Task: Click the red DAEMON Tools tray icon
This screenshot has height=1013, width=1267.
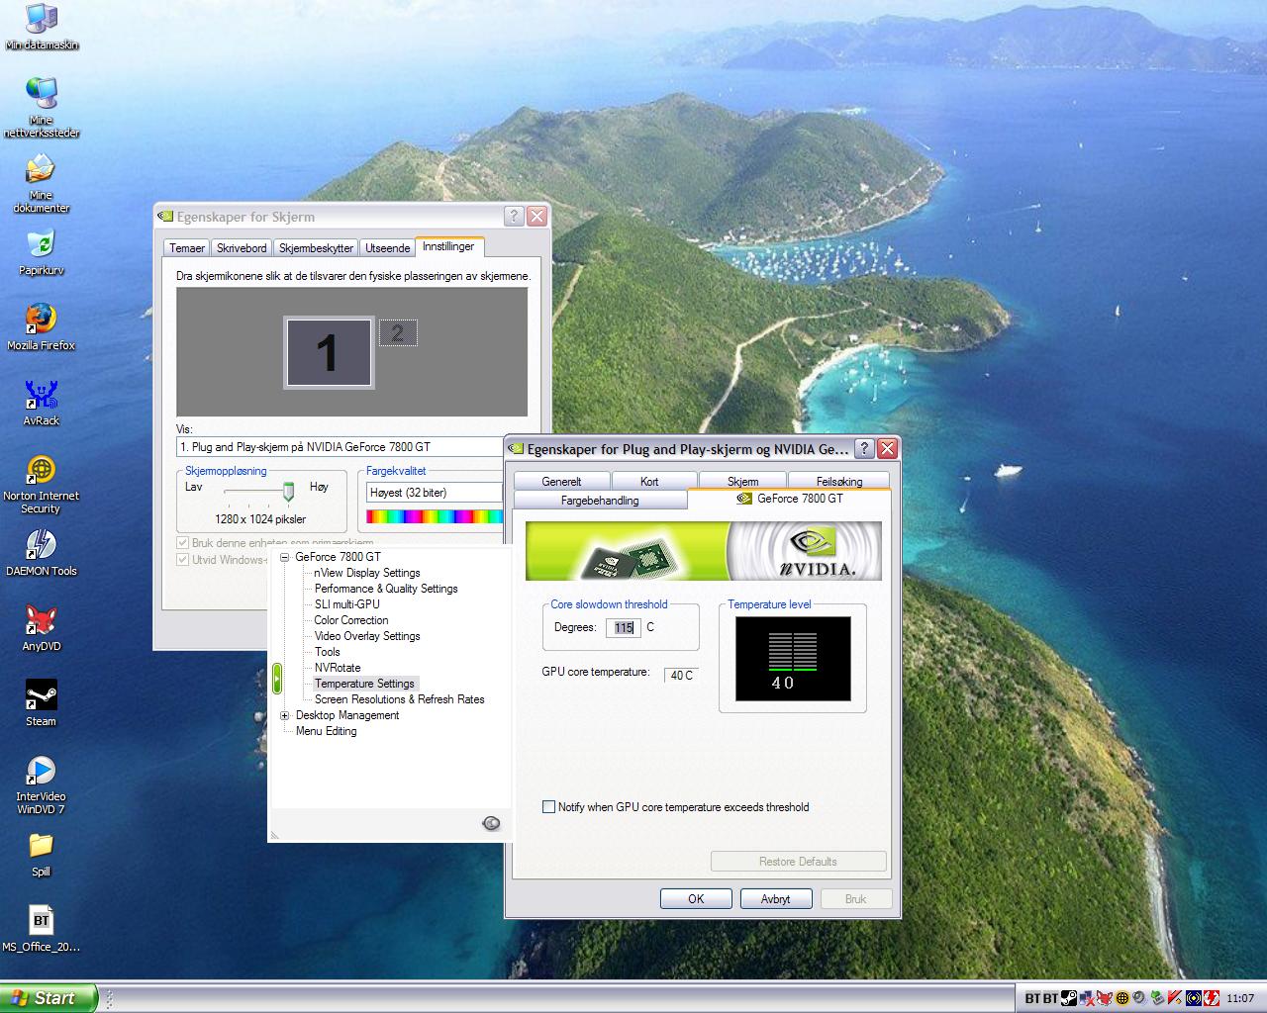Action: [x=1212, y=998]
